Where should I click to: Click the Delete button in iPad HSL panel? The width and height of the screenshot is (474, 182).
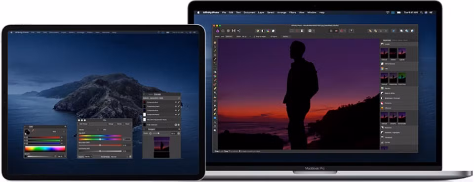(119, 124)
